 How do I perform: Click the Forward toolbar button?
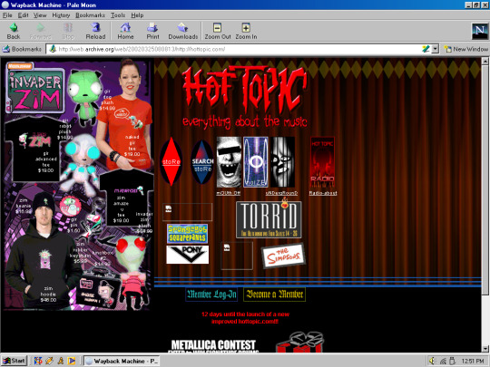tap(40, 31)
